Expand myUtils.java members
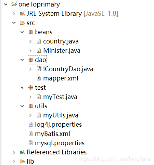Image resolution: width=154 pixels, height=165 pixels. point(30,115)
